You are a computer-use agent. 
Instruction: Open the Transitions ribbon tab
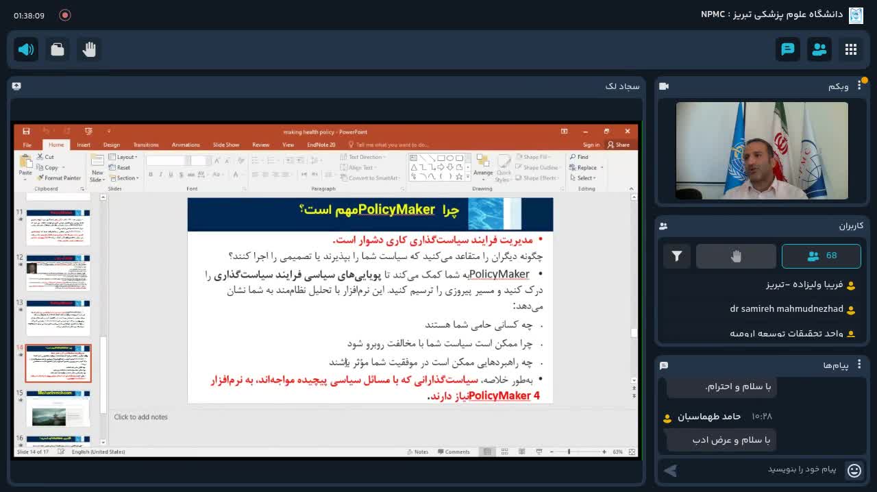(x=146, y=145)
